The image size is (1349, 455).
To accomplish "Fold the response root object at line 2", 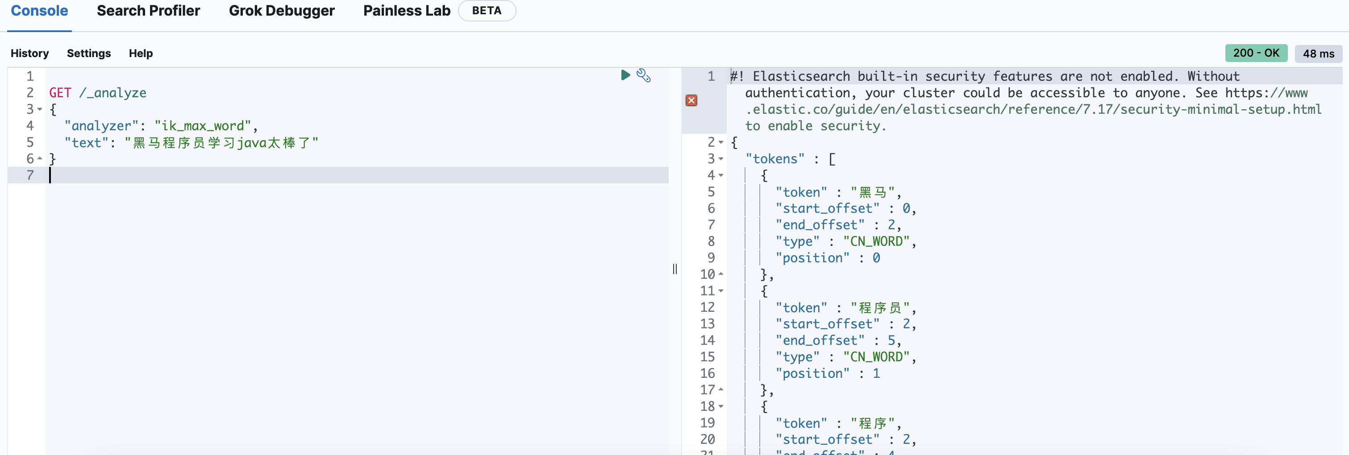I will 721,142.
